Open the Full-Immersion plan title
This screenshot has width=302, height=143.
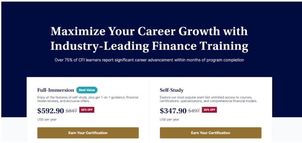(55, 90)
